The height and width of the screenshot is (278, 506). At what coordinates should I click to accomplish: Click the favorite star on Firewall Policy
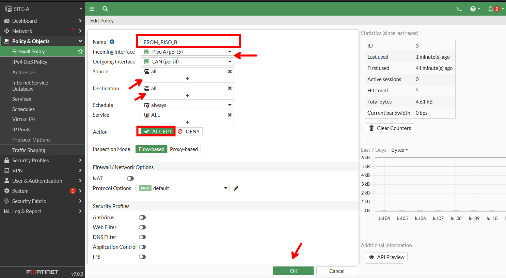(80, 52)
